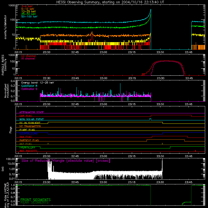The image size is (208, 208).
Task: Select the 12-25 keV legend label
Action: pyautogui.click(x=29, y=11)
